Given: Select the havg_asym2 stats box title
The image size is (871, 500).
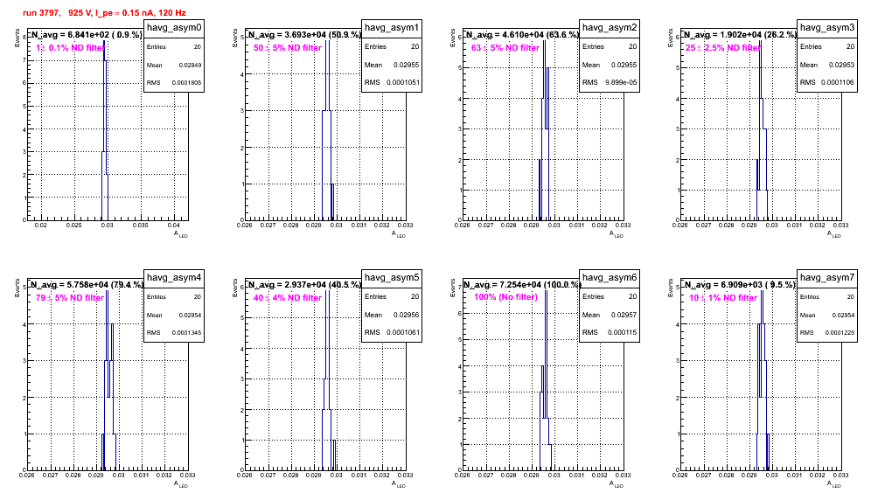Looking at the screenshot, I should pos(610,28).
